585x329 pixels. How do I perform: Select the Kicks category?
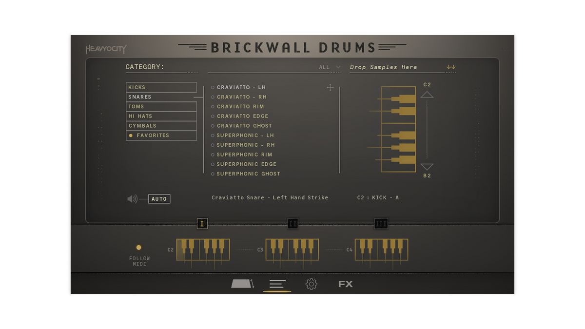[x=161, y=87]
